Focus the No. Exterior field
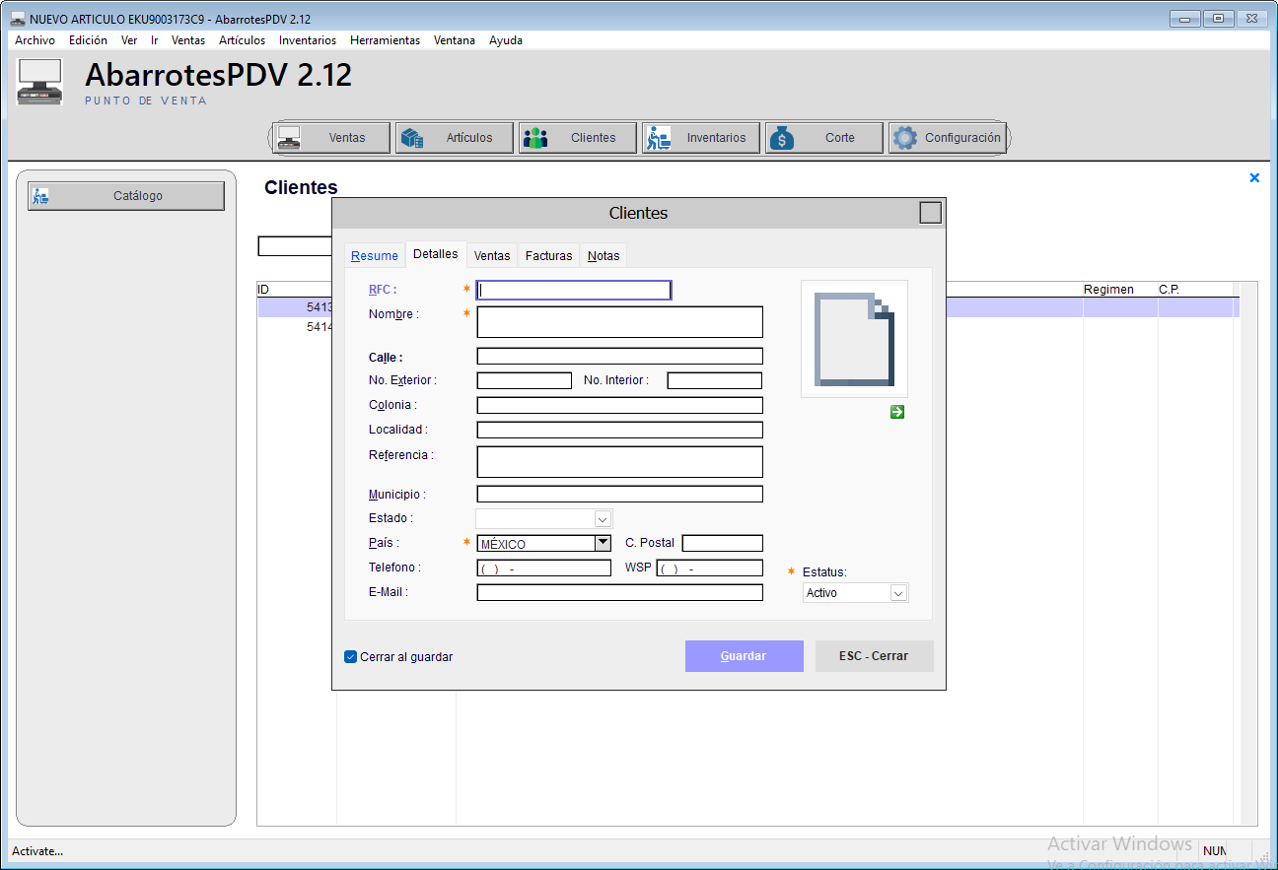Viewport: 1278px width, 870px height. pyautogui.click(x=525, y=380)
